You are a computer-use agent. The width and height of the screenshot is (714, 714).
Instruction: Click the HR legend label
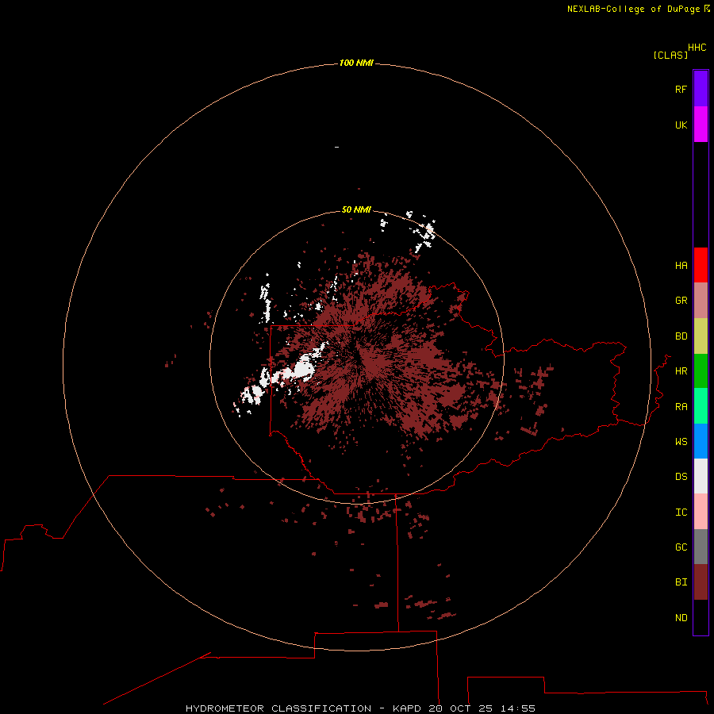[x=681, y=371]
